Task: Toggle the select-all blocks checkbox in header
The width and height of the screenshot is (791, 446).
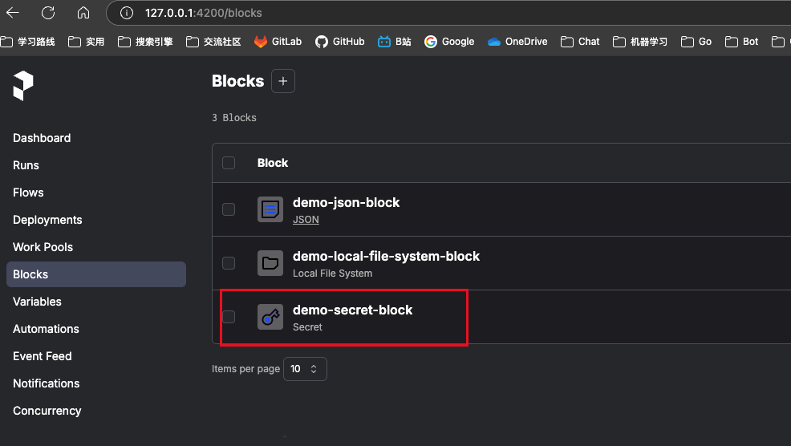Action: tap(229, 163)
